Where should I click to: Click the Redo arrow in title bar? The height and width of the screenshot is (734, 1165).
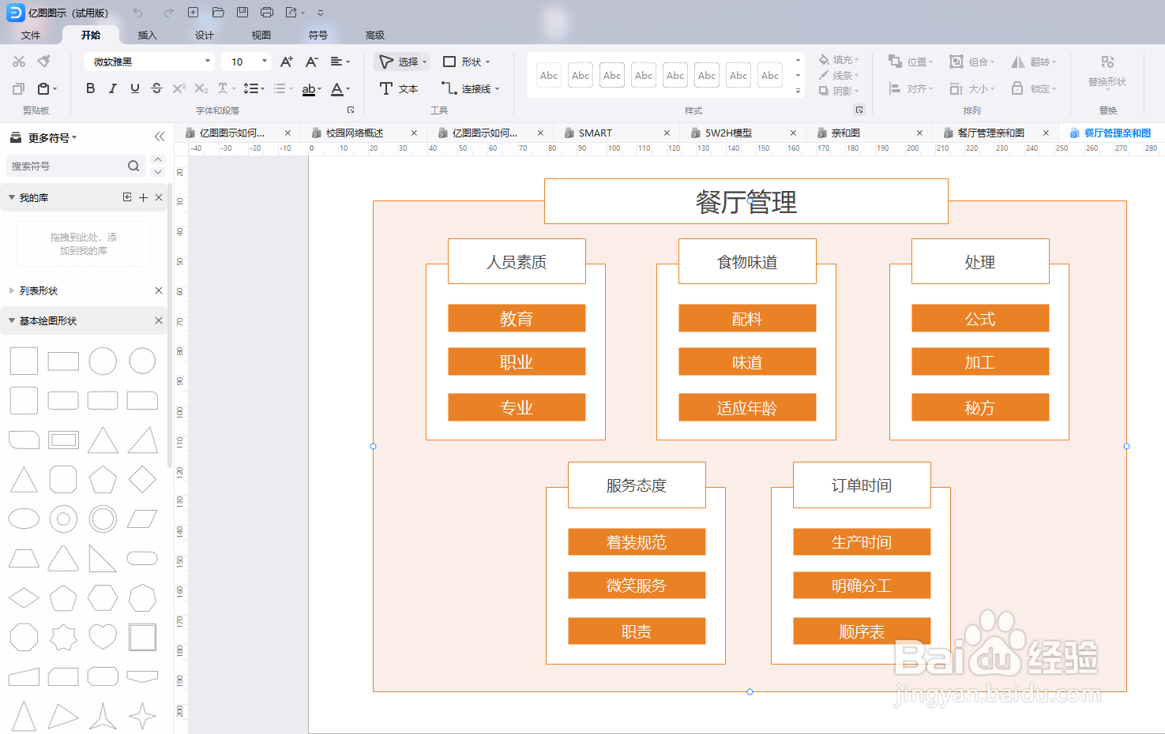(x=168, y=13)
